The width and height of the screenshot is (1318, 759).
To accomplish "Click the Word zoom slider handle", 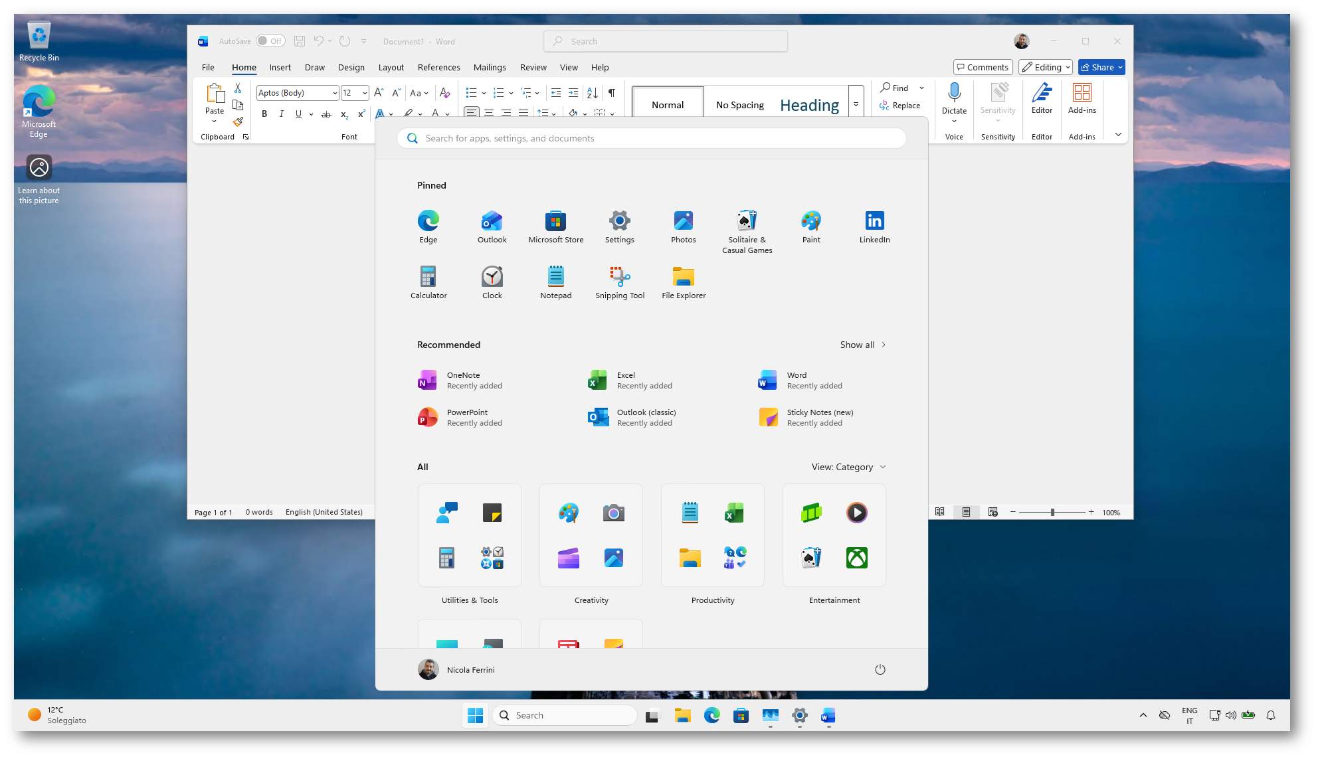I will (1052, 512).
